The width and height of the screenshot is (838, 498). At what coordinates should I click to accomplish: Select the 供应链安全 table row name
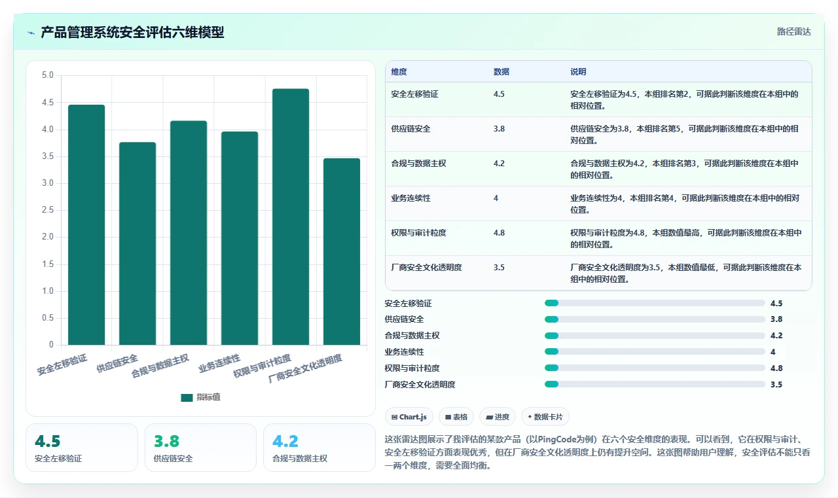[x=410, y=129]
